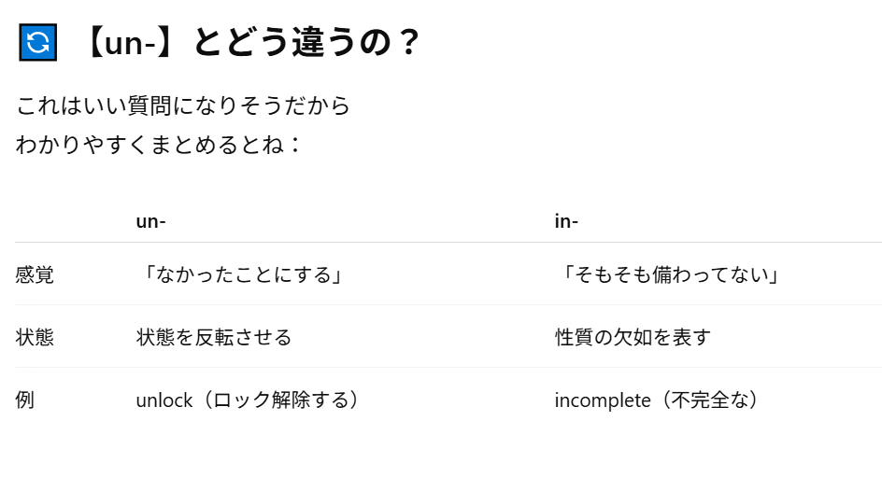
Task: Select the un- column header
Action: click(150, 221)
